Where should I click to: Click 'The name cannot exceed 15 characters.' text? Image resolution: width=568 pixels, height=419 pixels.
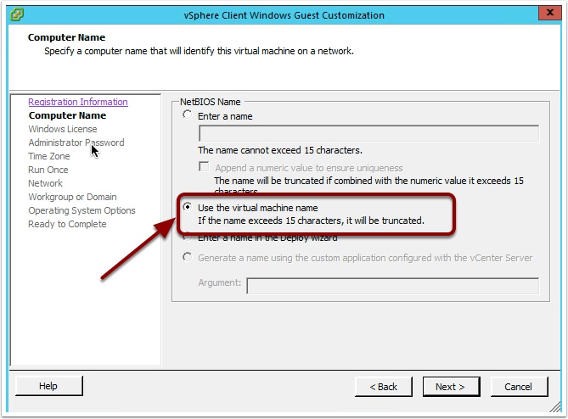[280, 150]
